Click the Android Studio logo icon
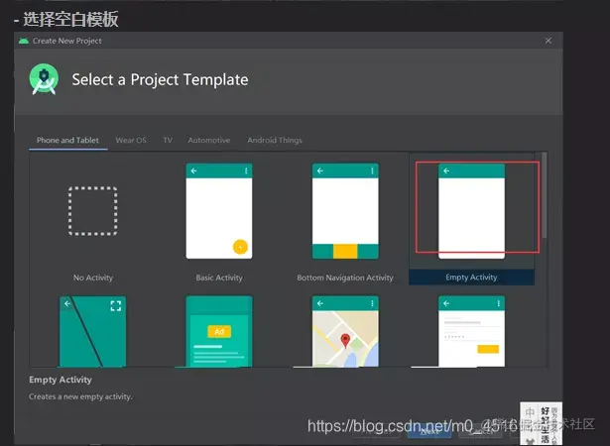The width and height of the screenshot is (610, 446). pyautogui.click(x=44, y=79)
